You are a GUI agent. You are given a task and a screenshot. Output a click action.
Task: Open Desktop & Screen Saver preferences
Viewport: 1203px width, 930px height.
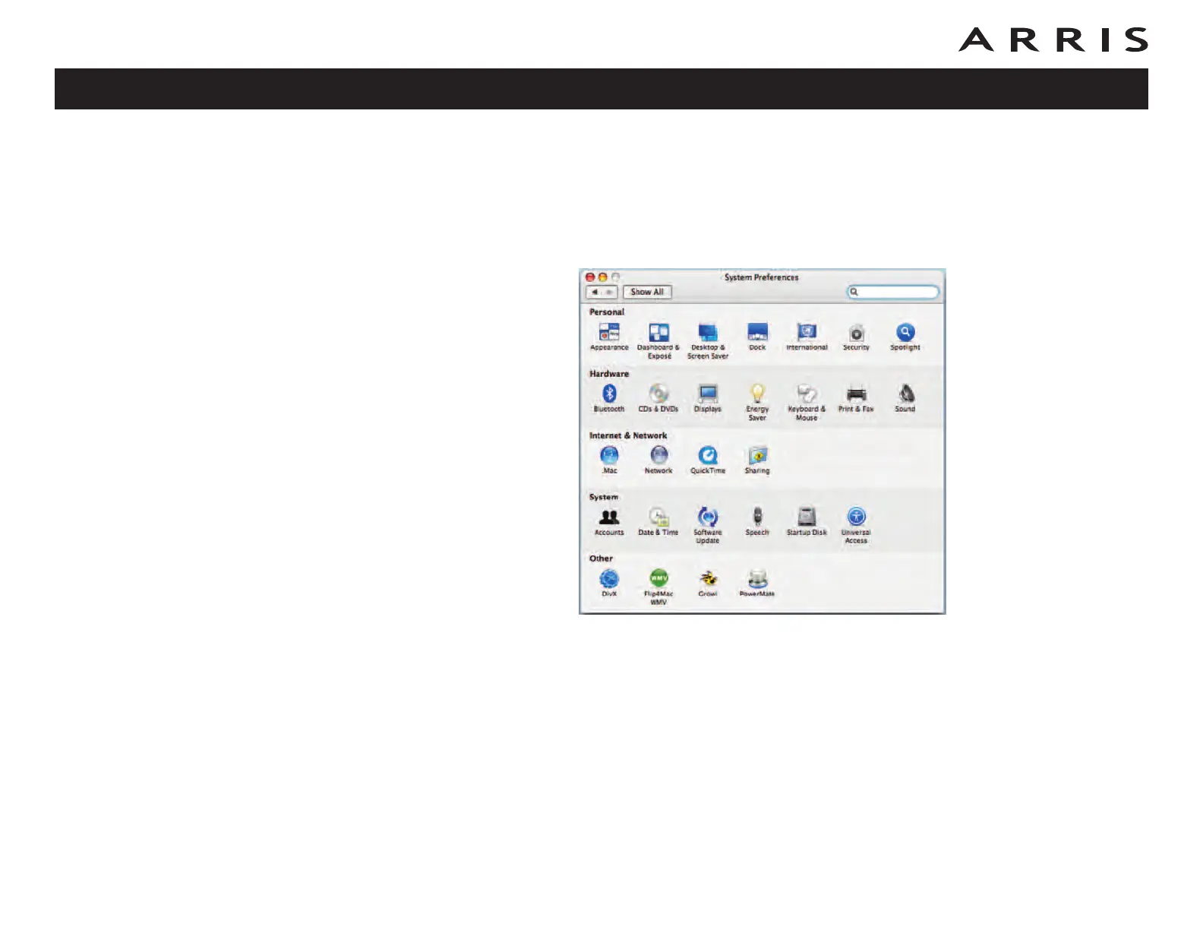[708, 340]
